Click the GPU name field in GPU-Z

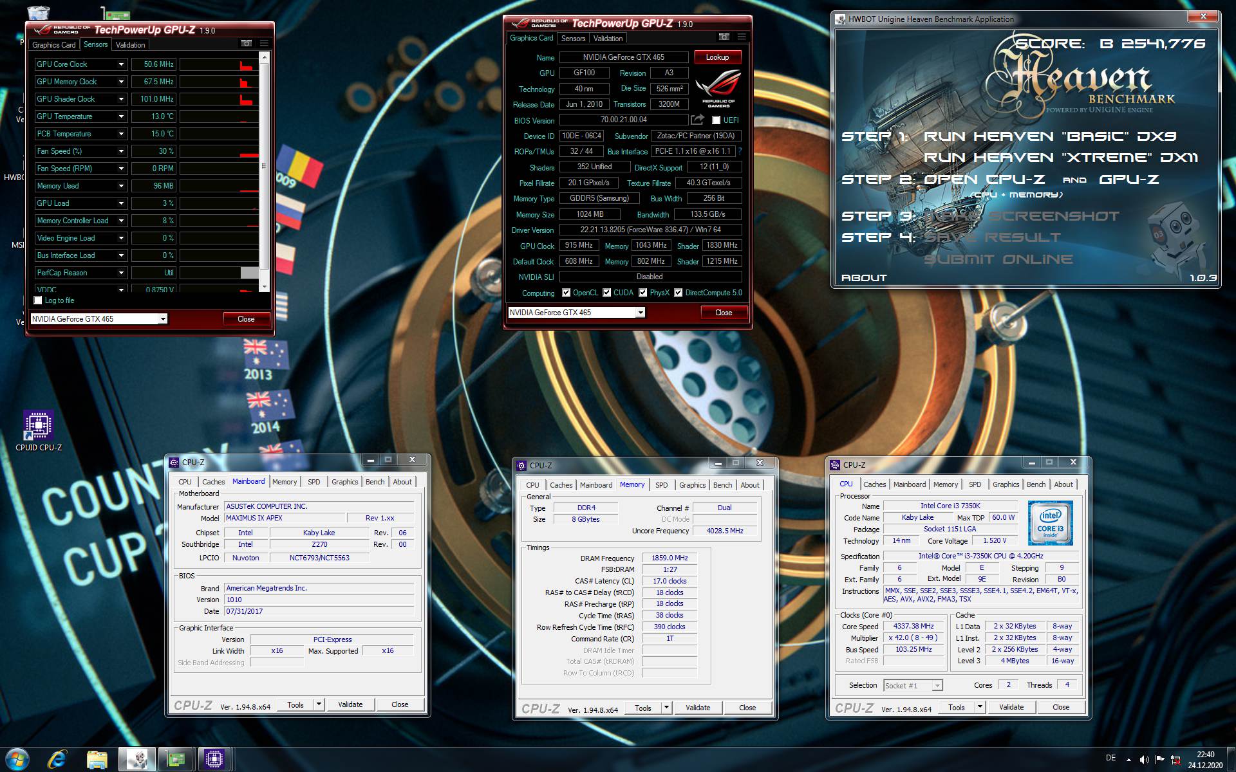623,57
